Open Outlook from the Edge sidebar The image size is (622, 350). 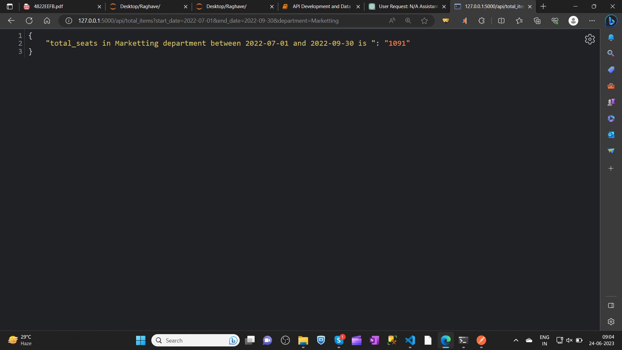pos(611,134)
